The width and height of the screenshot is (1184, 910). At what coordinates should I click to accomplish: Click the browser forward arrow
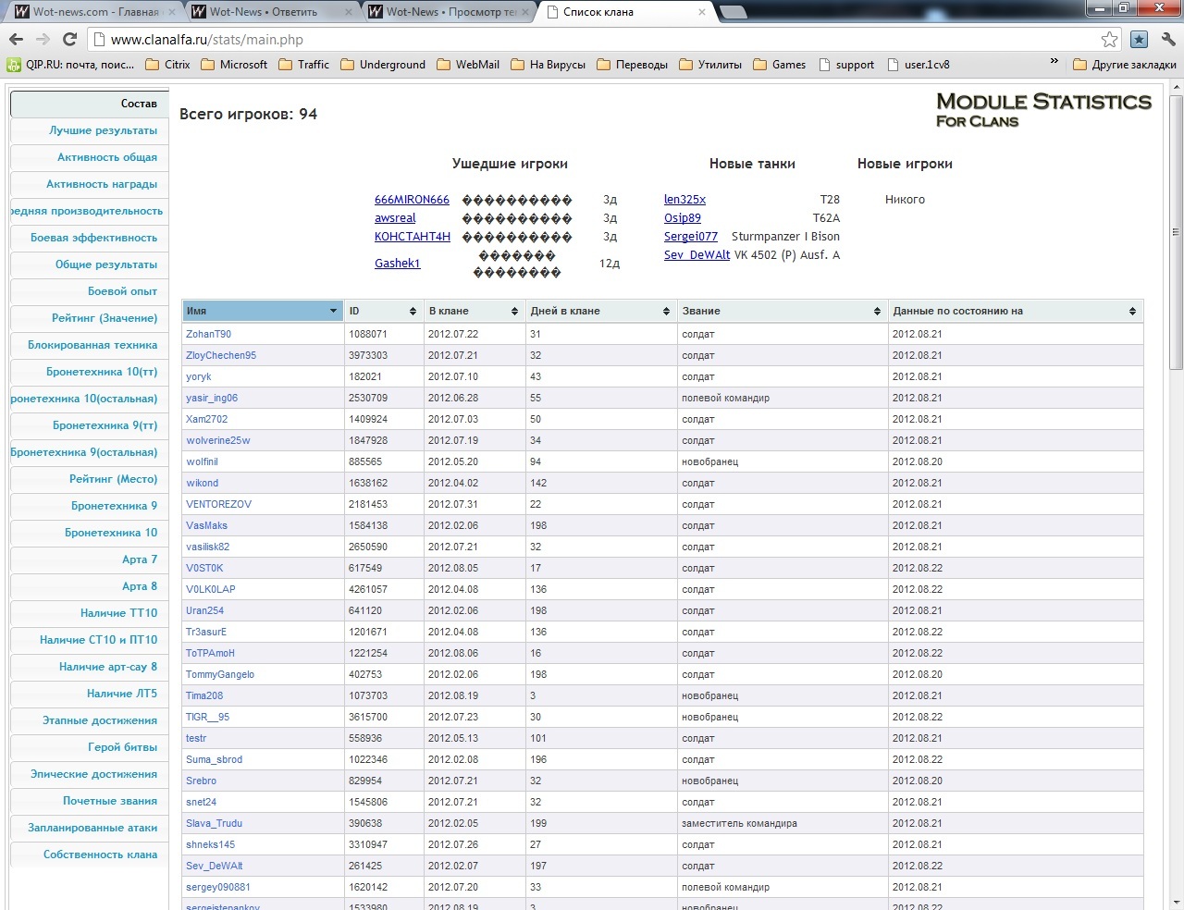(x=43, y=39)
